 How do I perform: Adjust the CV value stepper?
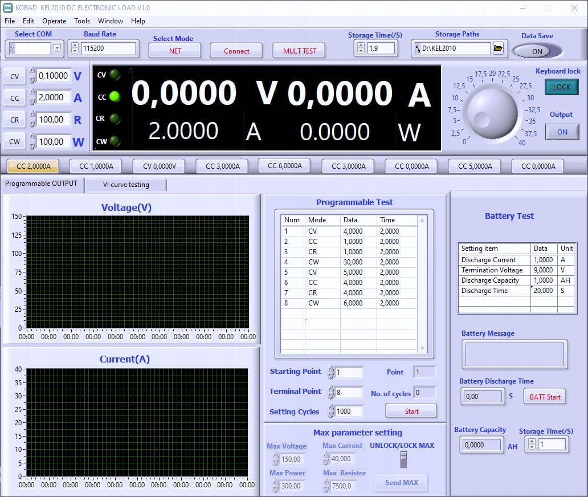32,75
